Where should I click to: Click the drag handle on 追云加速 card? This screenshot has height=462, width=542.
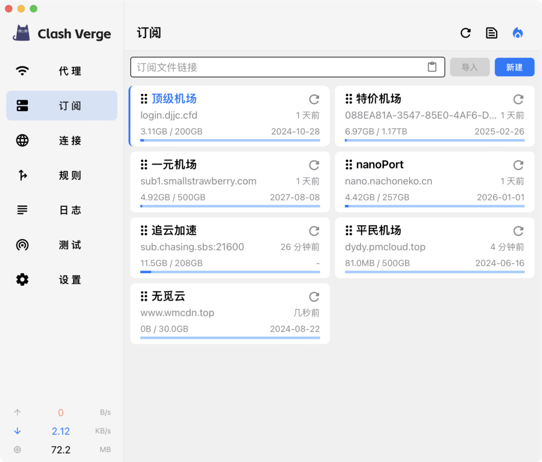click(144, 230)
